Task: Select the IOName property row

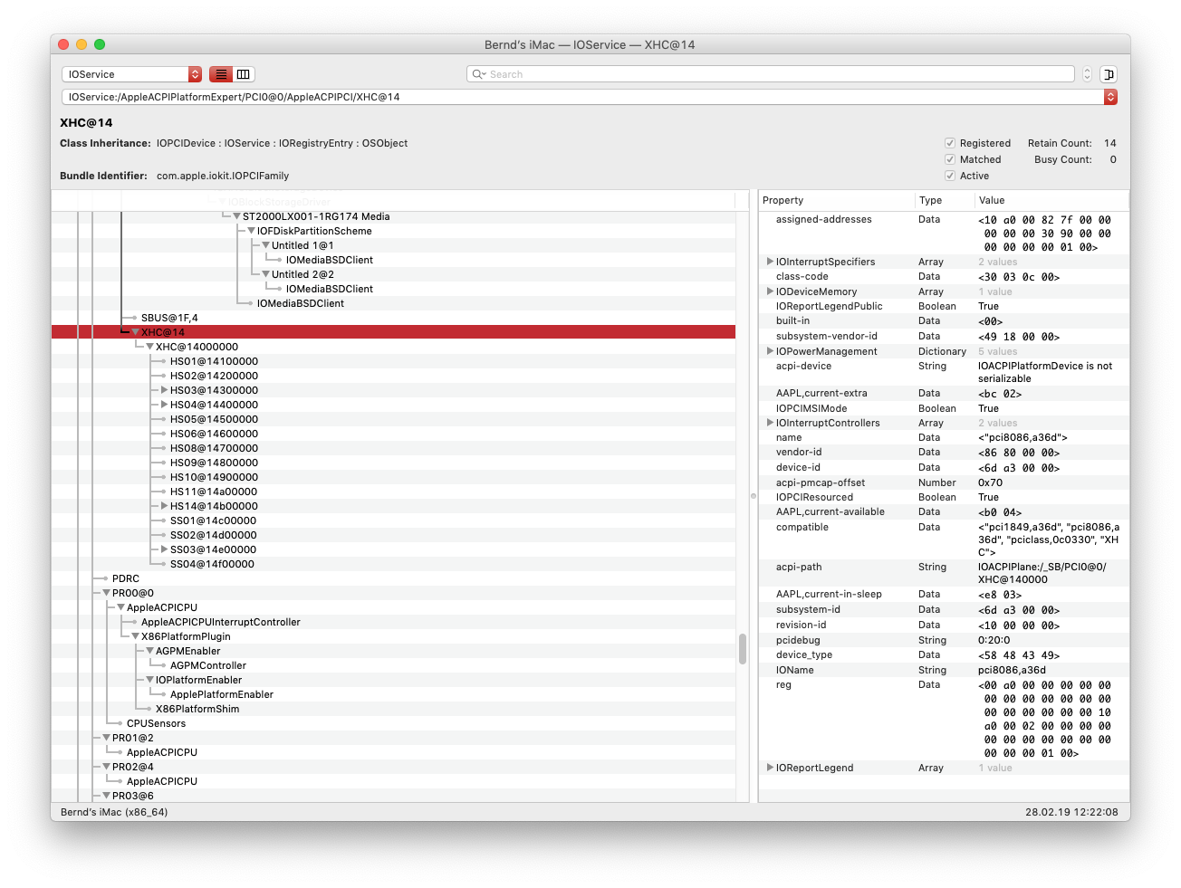Action: [944, 670]
